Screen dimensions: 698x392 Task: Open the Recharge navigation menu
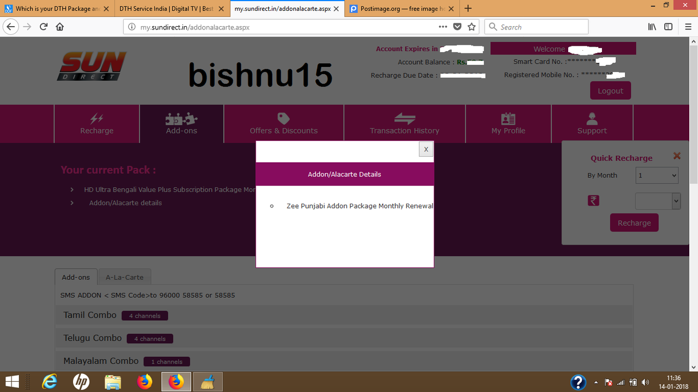tap(97, 124)
